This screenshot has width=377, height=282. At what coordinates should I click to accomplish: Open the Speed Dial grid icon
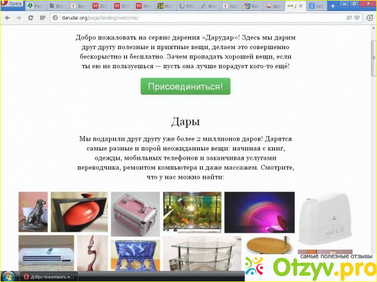(42, 17)
